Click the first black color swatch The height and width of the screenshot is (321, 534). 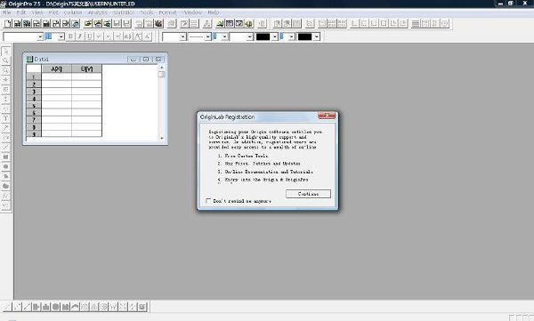(x=263, y=36)
